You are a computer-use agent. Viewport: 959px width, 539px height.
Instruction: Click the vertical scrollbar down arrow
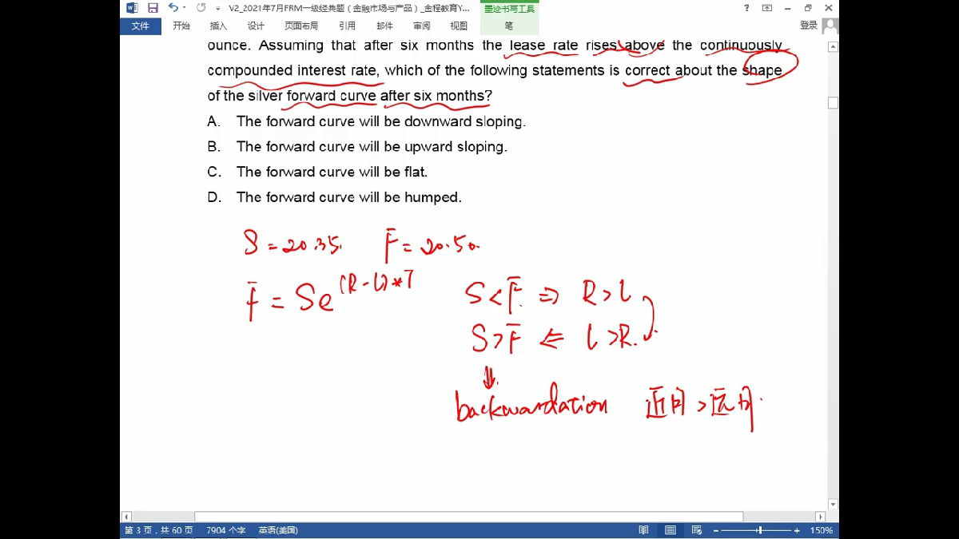(x=833, y=505)
